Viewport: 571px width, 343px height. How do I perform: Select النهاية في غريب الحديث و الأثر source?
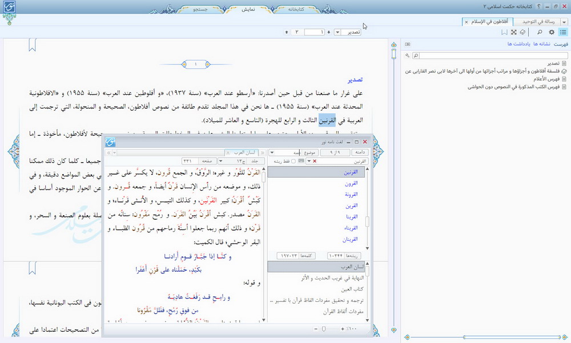tap(332, 278)
